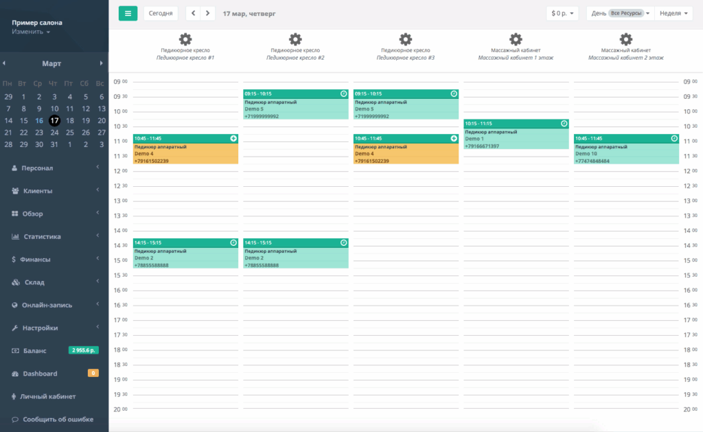Click phone +79166671397 in Demo 1 appointment
Image resolution: width=703 pixels, height=432 pixels.
click(482, 146)
